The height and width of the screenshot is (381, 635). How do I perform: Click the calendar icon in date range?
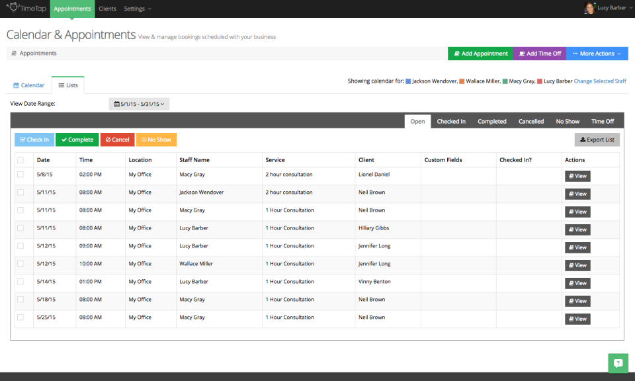pos(116,104)
